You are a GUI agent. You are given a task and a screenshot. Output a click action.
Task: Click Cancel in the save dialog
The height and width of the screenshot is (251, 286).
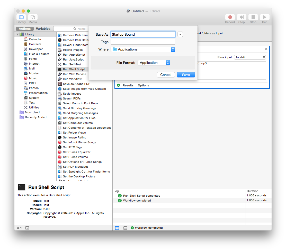pyautogui.click(x=166, y=75)
